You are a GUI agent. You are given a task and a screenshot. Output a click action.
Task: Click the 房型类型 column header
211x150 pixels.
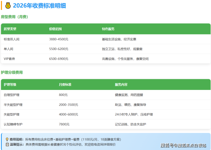click(x=10, y=29)
